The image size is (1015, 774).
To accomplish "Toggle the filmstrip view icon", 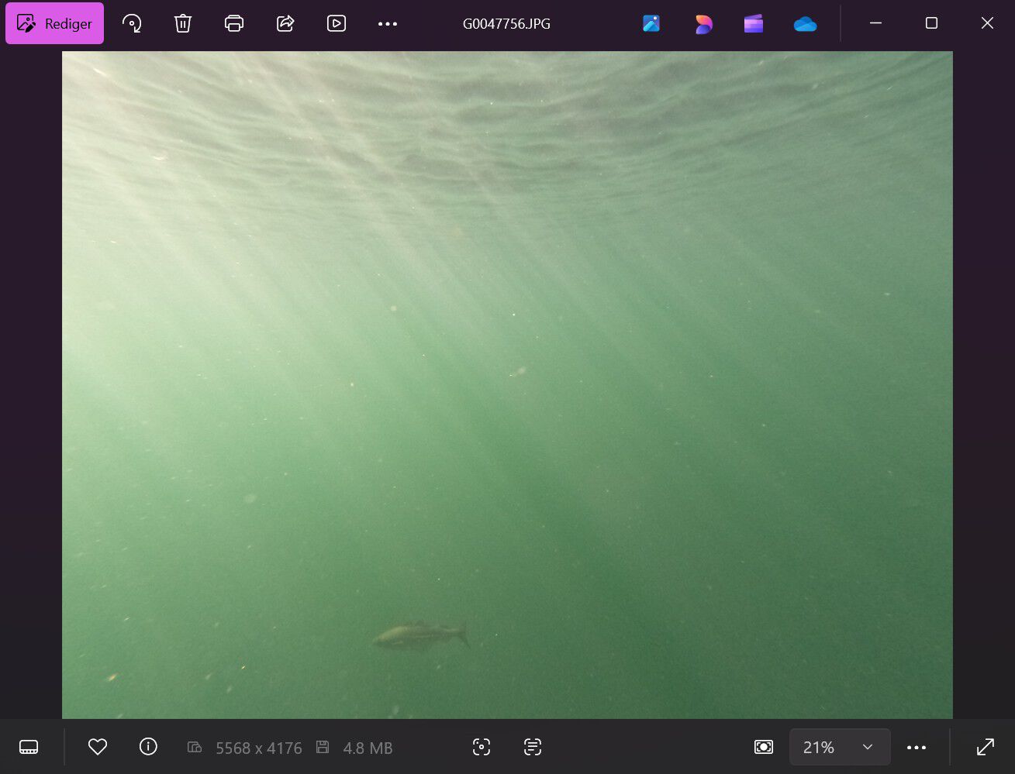I will [29, 747].
